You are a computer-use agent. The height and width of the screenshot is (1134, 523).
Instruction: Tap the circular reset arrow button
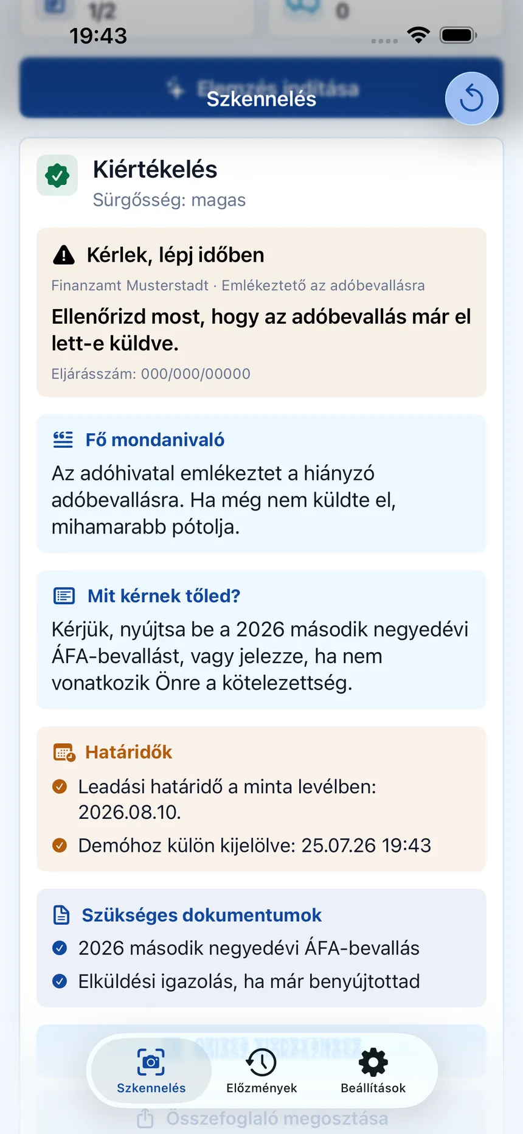coord(471,99)
